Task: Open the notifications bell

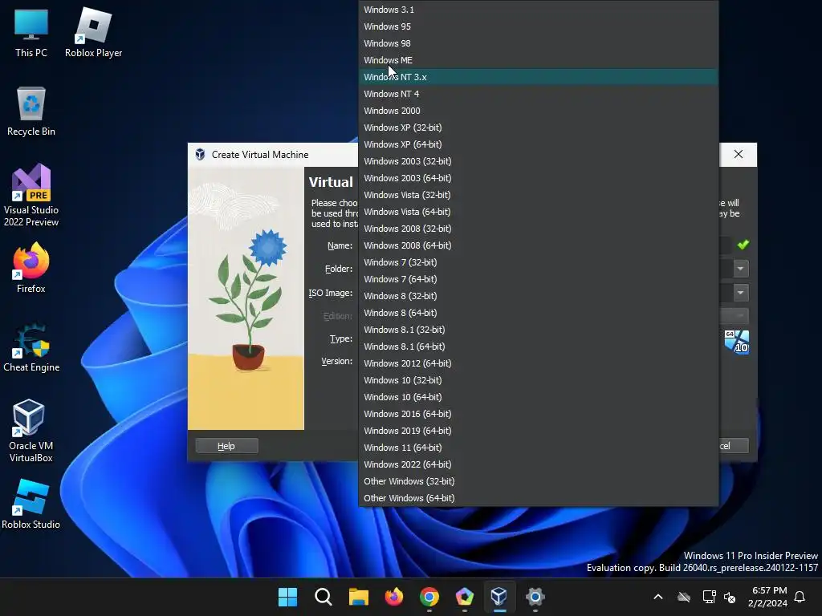Action: [x=800, y=597]
